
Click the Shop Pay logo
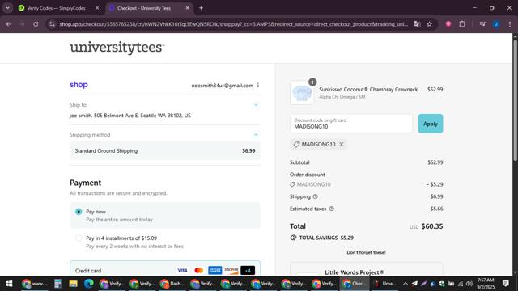tap(79, 85)
